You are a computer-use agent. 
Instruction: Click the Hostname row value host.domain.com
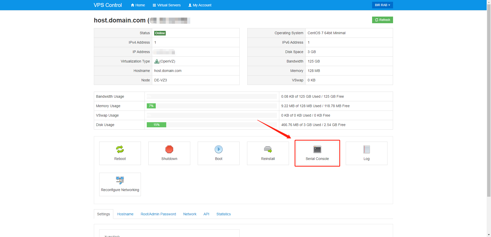click(168, 71)
